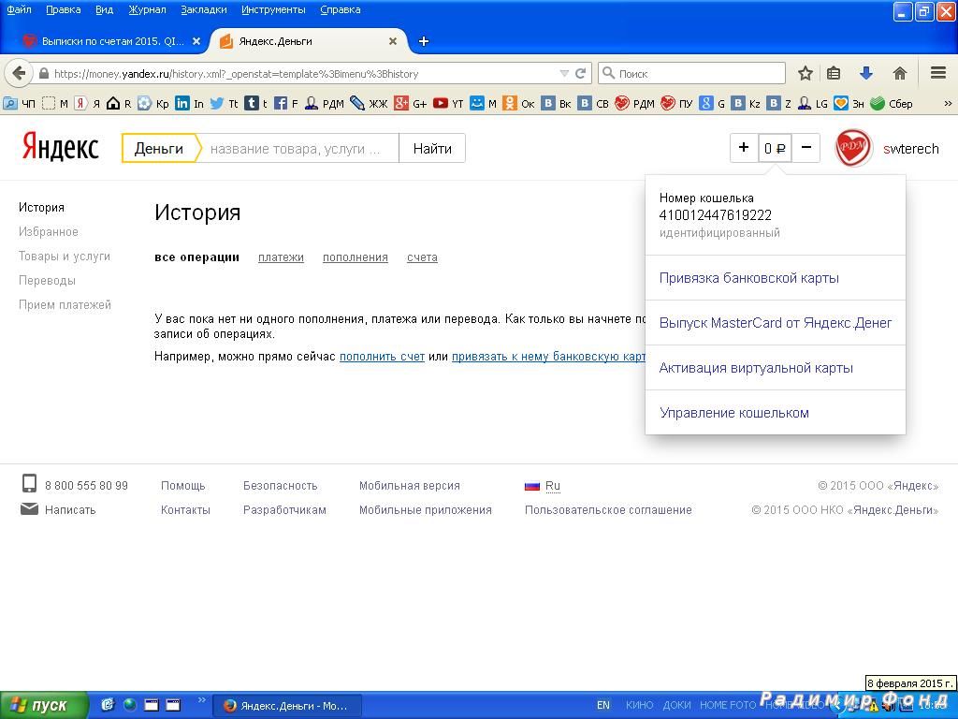Screen dimensions: 958x719
Task: Open the Facebook 'F' bookmark
Action: pos(286,103)
